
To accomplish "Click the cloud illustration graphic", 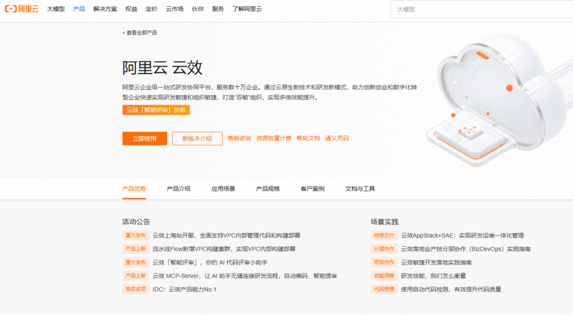I will point(499,101).
